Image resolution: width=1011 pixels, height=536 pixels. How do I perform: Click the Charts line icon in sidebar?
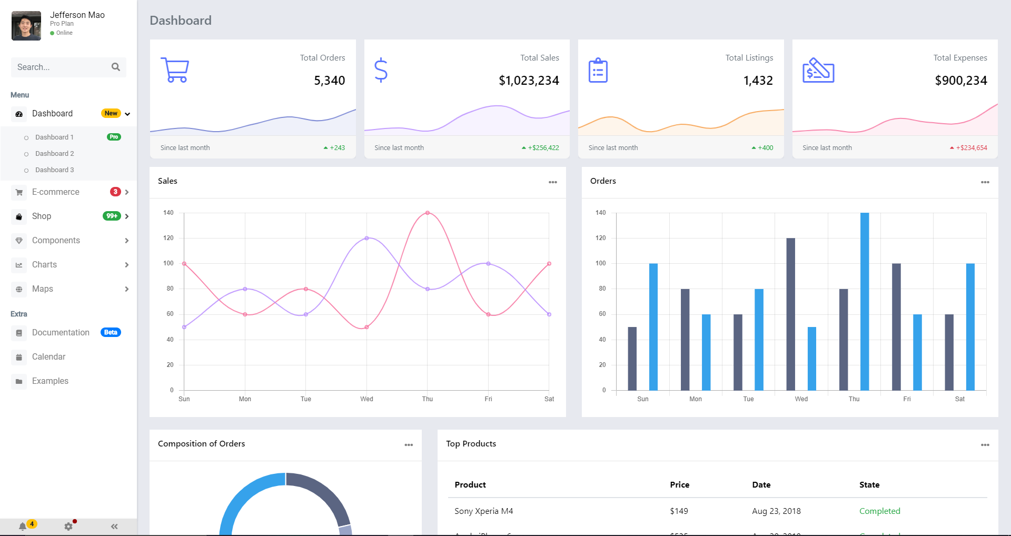(x=19, y=265)
